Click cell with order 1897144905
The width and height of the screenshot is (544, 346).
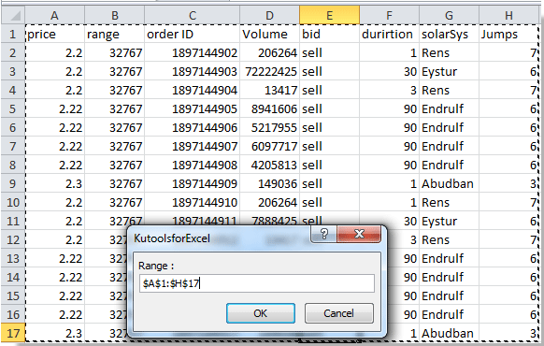tap(192, 109)
